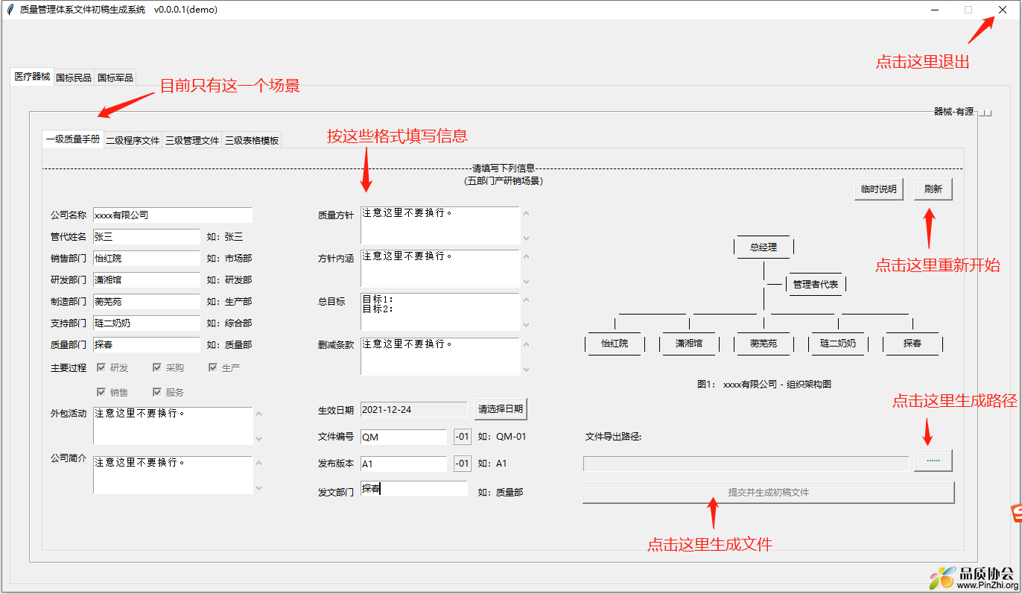1022x594 pixels.
Task: Click the 销售部门 input field
Action: pyautogui.click(x=147, y=258)
